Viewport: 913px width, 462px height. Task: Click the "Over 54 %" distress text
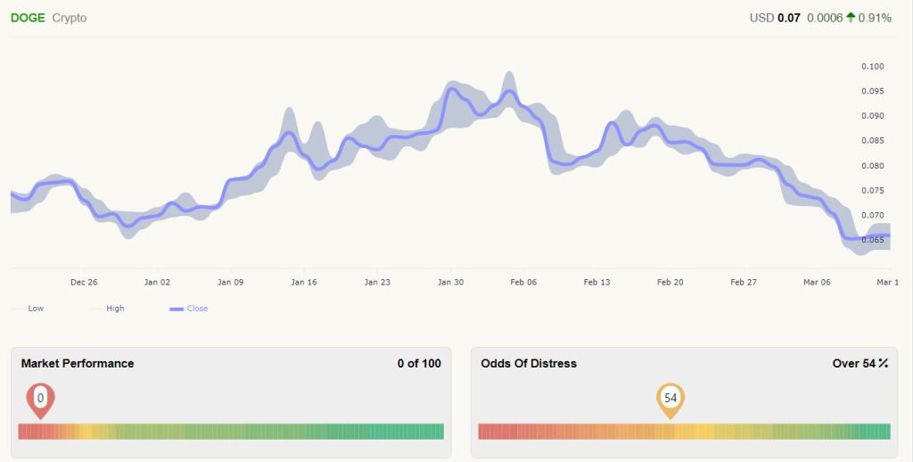[860, 364]
